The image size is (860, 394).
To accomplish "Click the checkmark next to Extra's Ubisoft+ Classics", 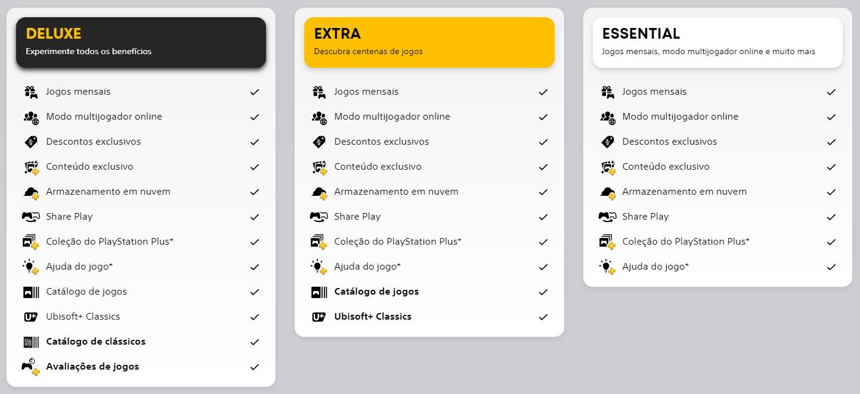I will 543,317.
